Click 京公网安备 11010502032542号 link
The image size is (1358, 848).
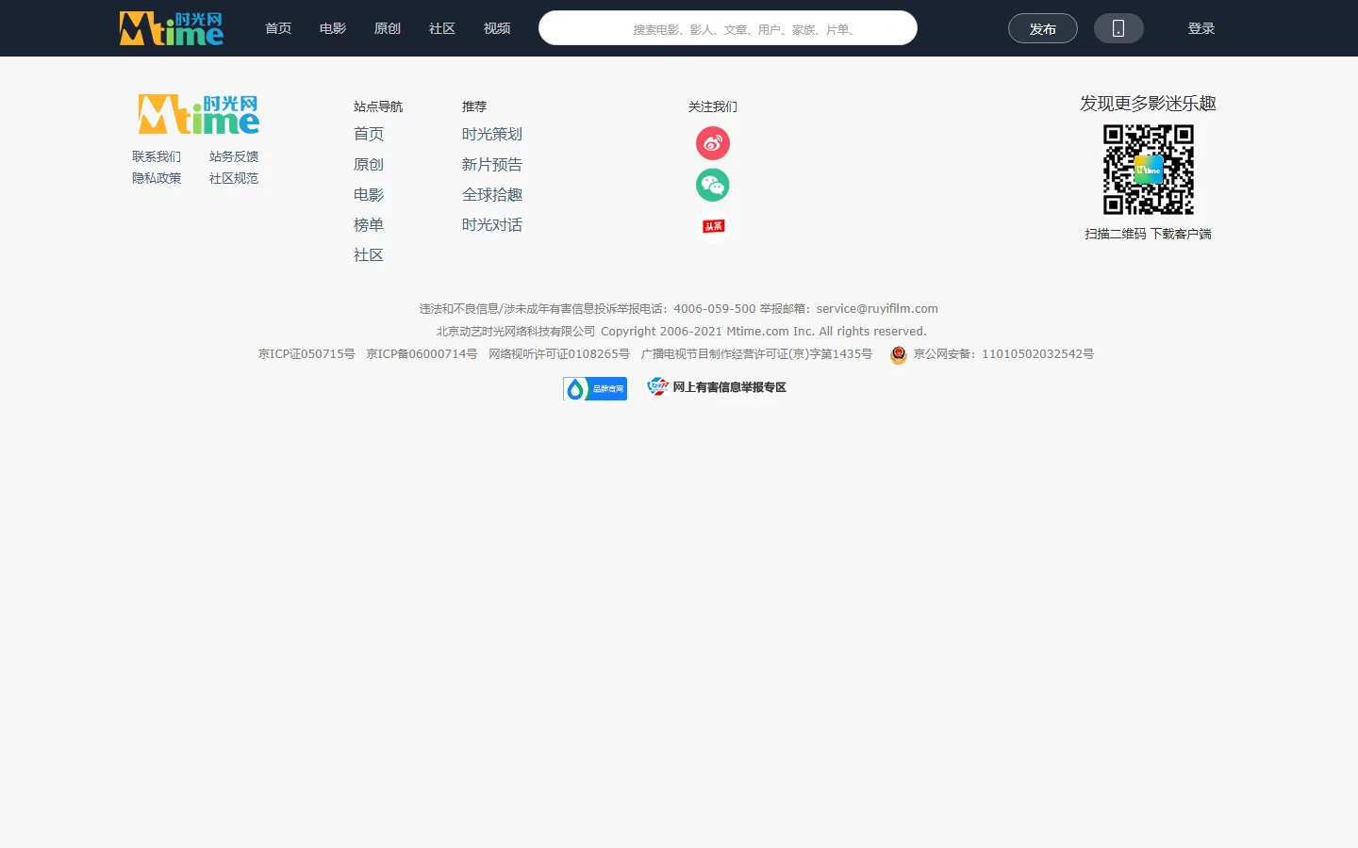pyautogui.click(x=1003, y=354)
